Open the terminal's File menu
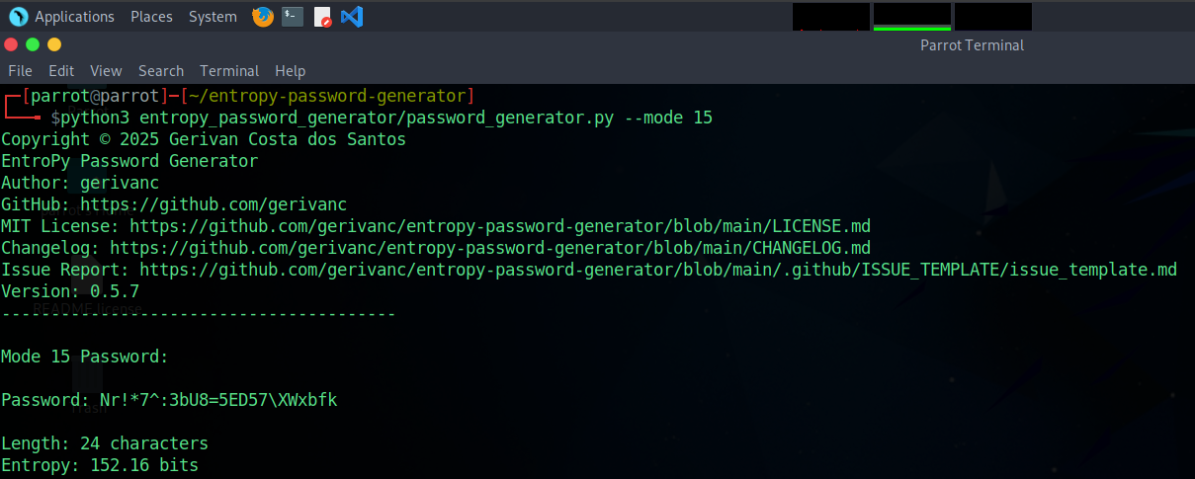 click(x=21, y=71)
